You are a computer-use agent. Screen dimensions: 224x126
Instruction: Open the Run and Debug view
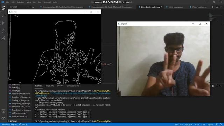[x=3, y=30]
